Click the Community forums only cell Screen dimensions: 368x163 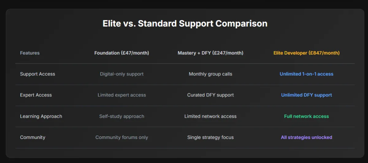pyautogui.click(x=122, y=137)
